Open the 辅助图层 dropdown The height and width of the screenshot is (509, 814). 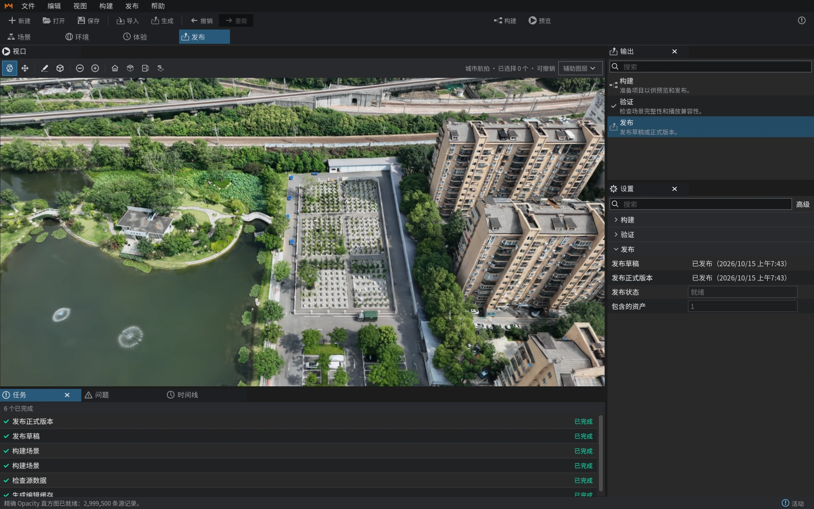coord(580,68)
